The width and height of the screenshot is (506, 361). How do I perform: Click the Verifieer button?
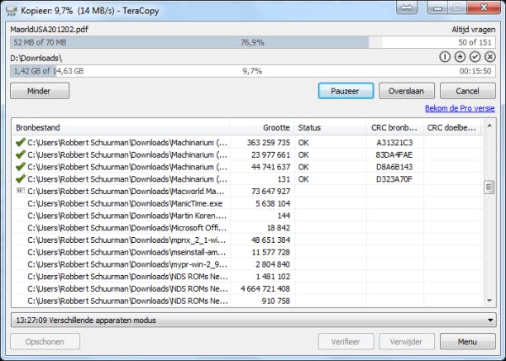coord(346,341)
